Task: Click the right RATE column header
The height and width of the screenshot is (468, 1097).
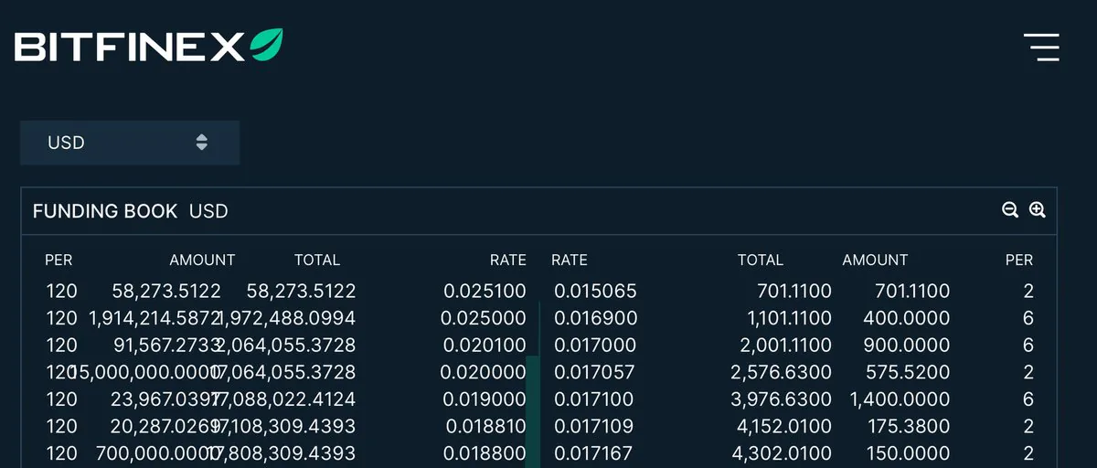Action: 570,261
